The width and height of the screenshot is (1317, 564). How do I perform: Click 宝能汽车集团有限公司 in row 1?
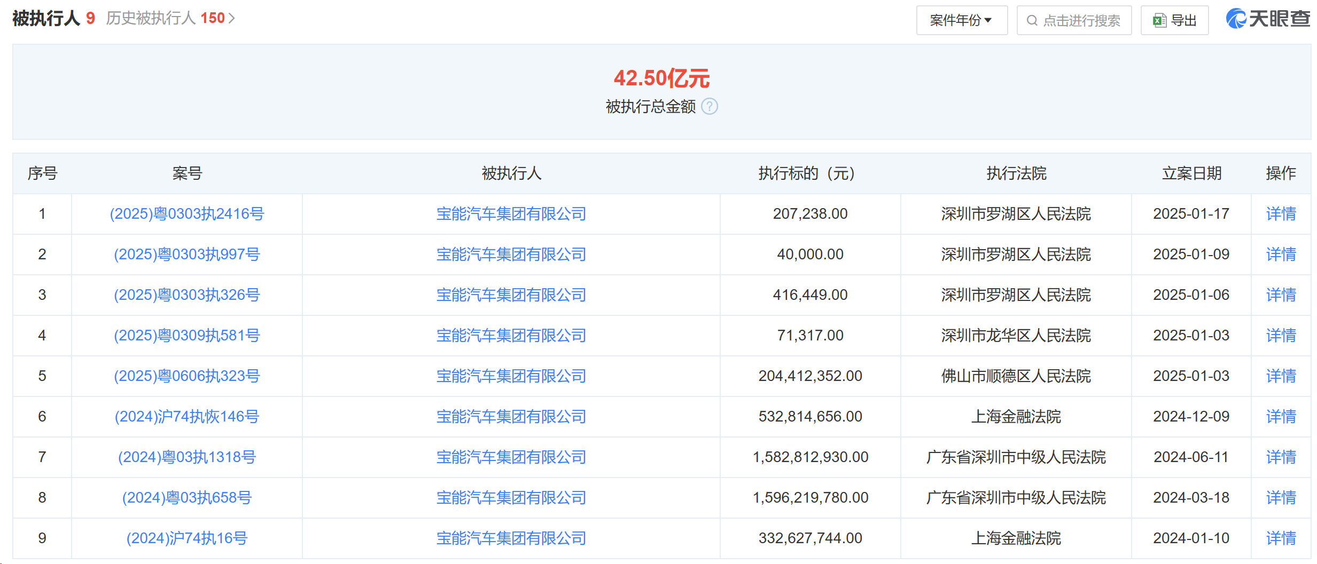pyautogui.click(x=511, y=214)
